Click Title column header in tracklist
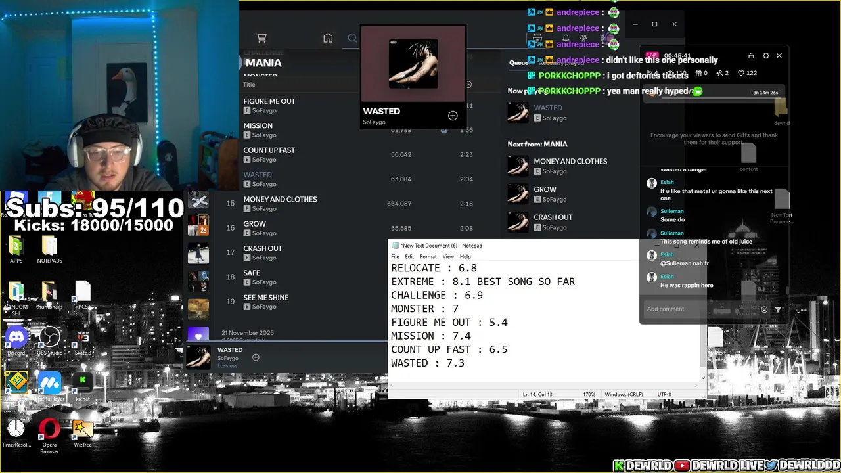 tap(249, 85)
